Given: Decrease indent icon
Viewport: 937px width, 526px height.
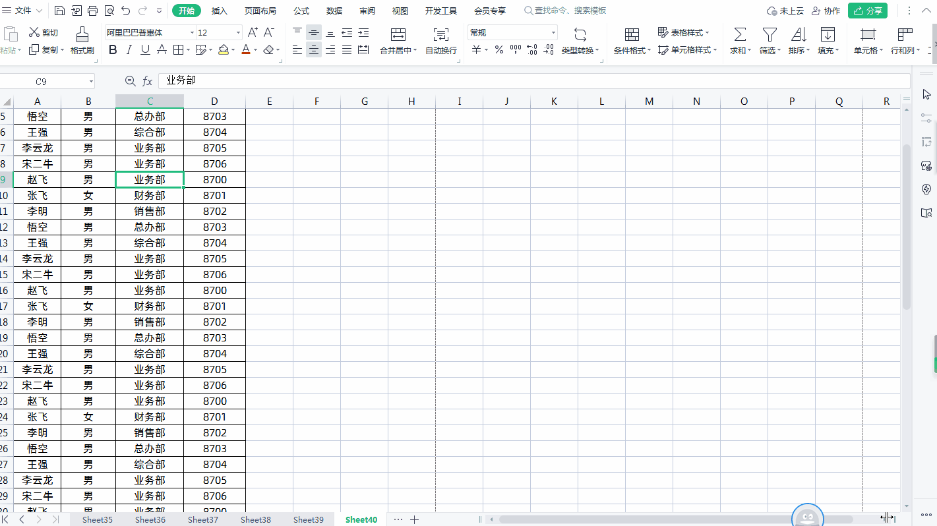Looking at the screenshot, I should tap(347, 32).
